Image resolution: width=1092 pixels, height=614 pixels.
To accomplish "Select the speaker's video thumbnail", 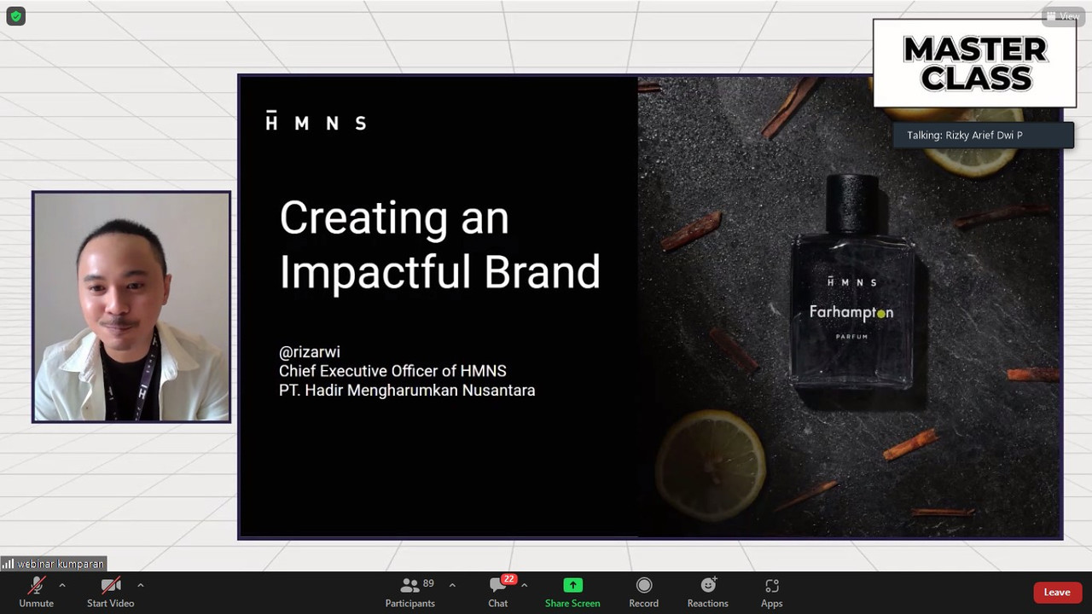I will 131,307.
